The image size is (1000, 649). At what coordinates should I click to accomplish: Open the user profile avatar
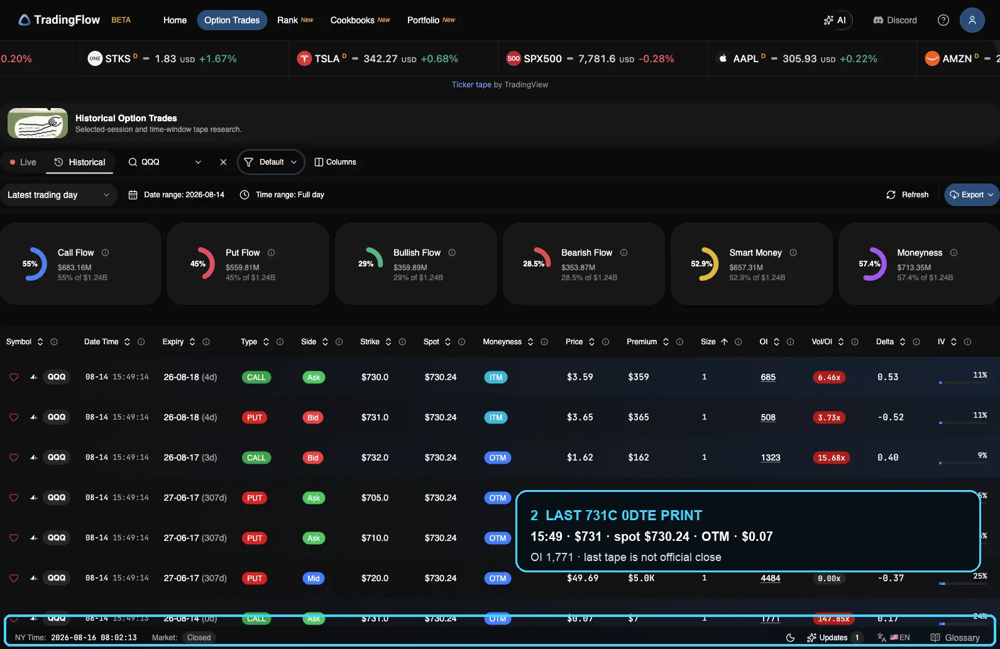point(972,20)
